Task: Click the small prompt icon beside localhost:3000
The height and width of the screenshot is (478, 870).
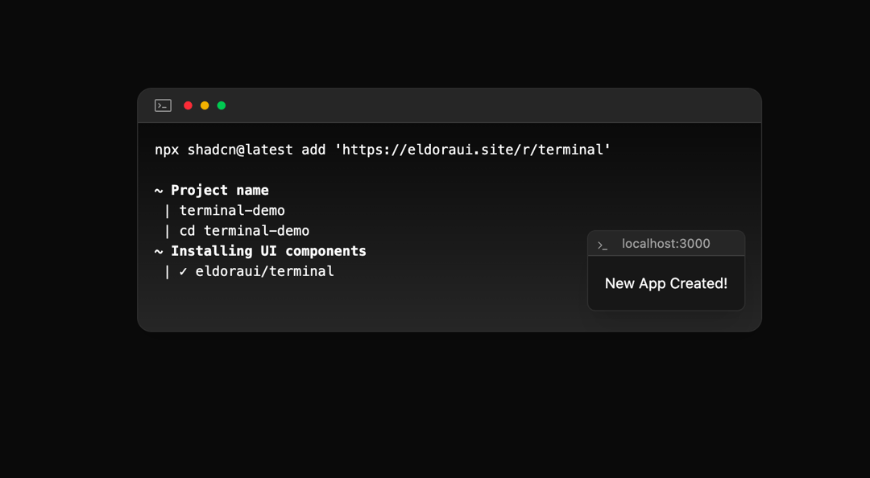Action: [603, 245]
